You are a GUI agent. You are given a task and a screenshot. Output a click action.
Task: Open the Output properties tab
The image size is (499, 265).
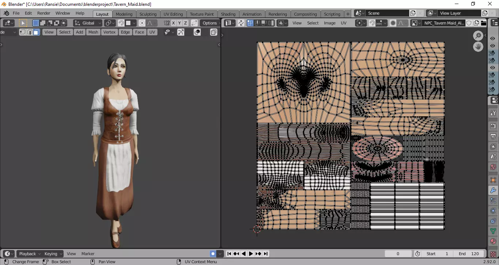tap(493, 137)
